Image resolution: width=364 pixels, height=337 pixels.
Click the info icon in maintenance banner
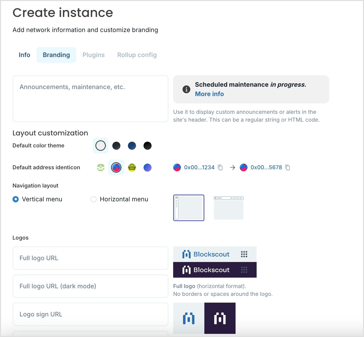[186, 89]
